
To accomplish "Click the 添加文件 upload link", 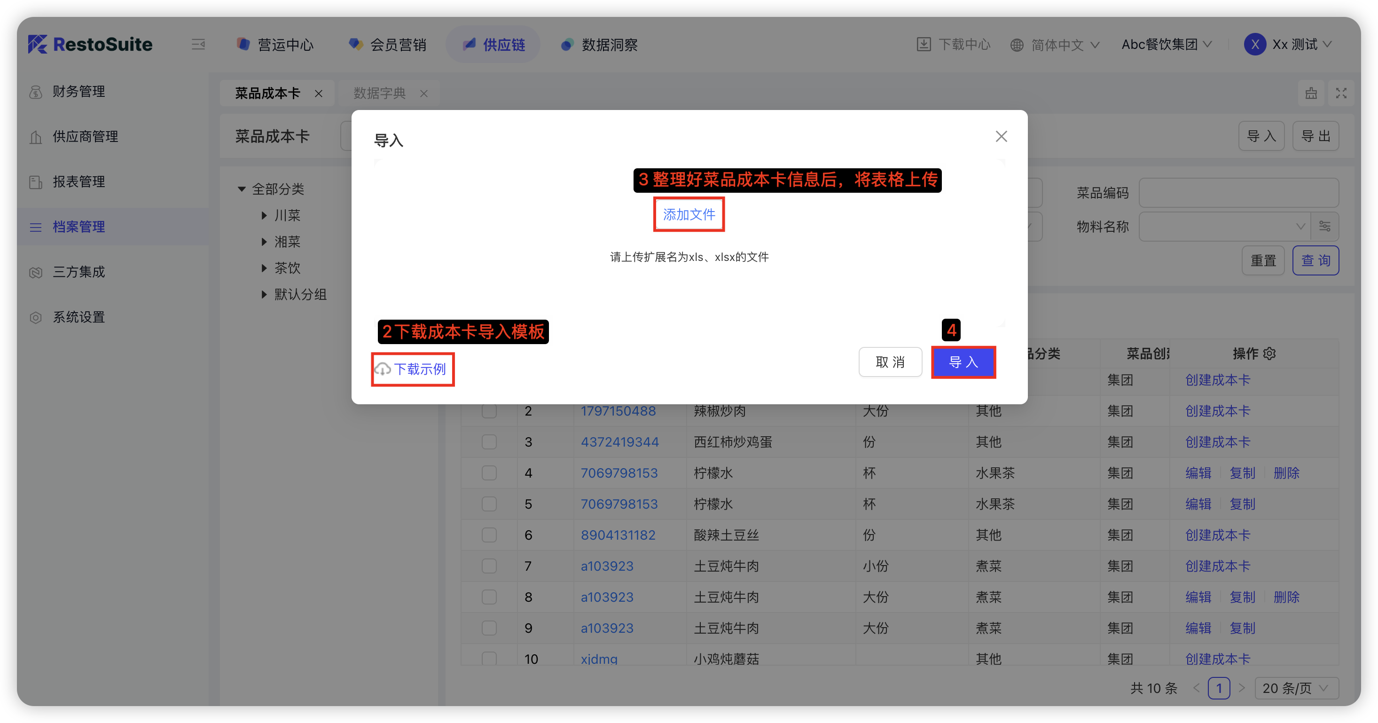I will pyautogui.click(x=689, y=215).
